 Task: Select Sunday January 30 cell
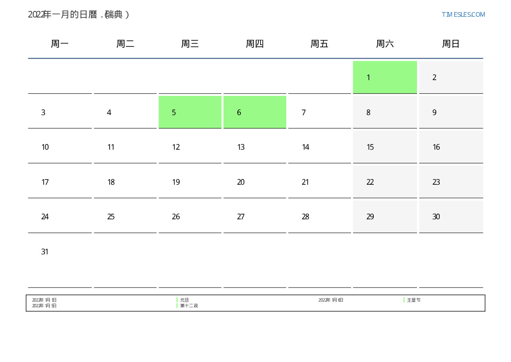(x=451, y=217)
